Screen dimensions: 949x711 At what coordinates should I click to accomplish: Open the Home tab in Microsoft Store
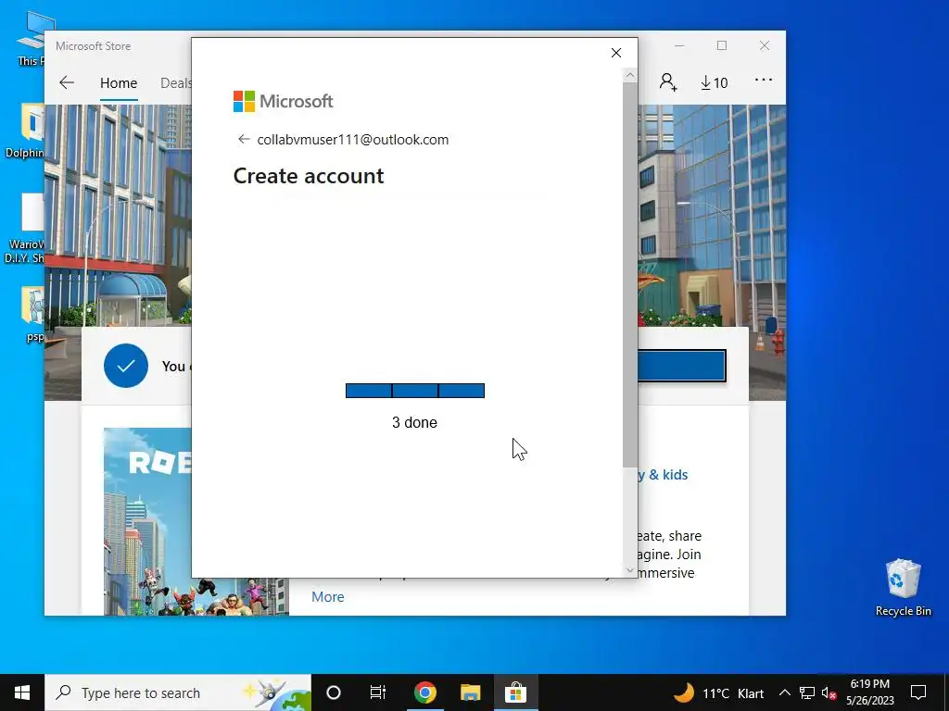click(x=119, y=82)
